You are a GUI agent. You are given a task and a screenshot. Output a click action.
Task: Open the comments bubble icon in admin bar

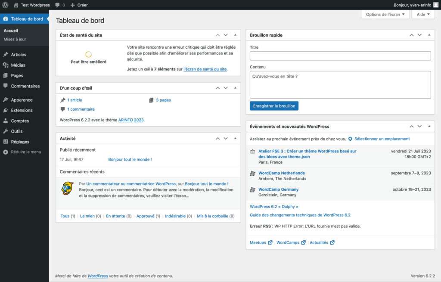pyautogui.click(x=58, y=5)
